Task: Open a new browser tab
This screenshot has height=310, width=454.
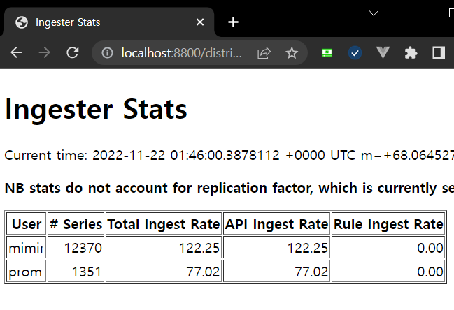Action: click(233, 22)
